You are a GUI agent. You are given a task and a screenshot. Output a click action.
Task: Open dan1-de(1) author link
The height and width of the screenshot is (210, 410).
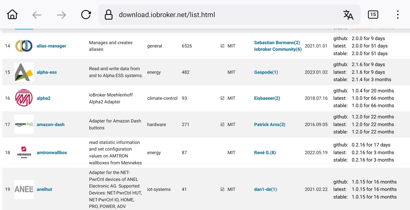[265, 189]
